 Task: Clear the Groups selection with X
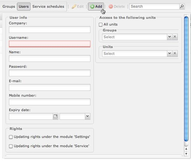click(175, 37)
